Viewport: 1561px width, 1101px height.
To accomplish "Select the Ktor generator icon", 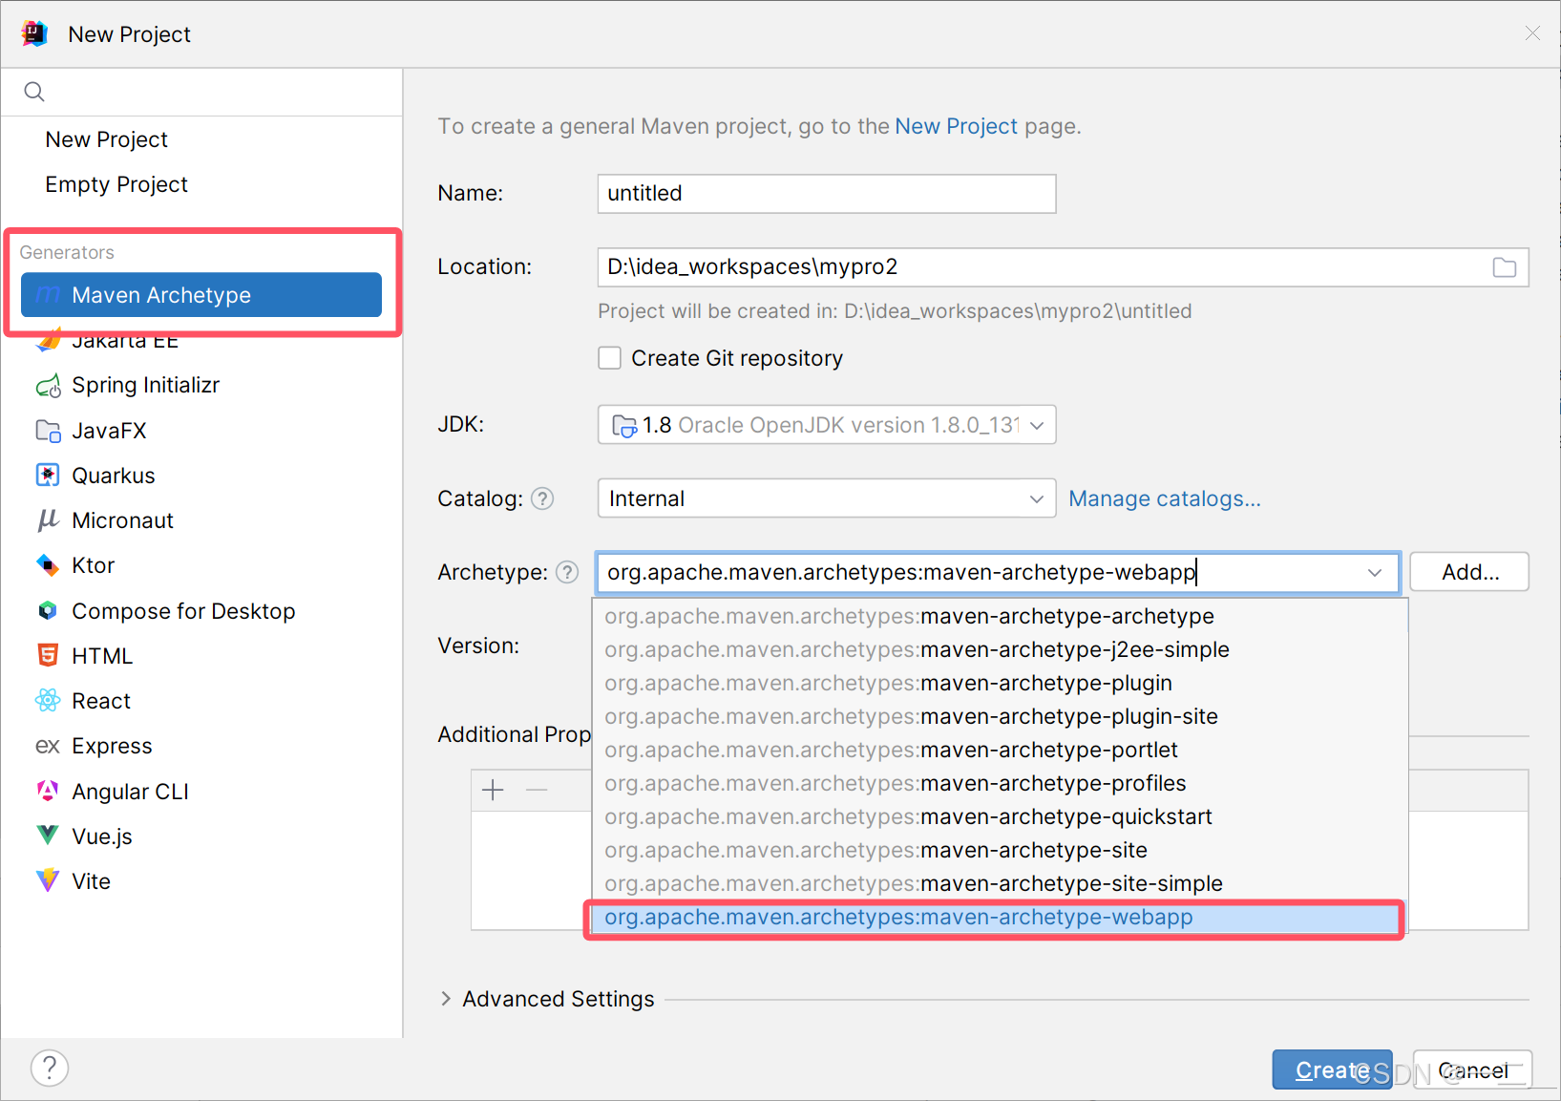I will tap(48, 565).
